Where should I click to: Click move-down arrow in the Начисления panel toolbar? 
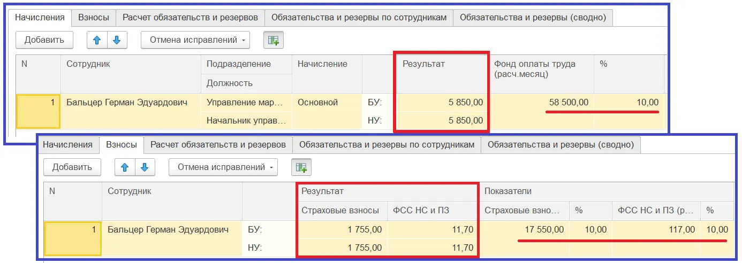(x=117, y=40)
